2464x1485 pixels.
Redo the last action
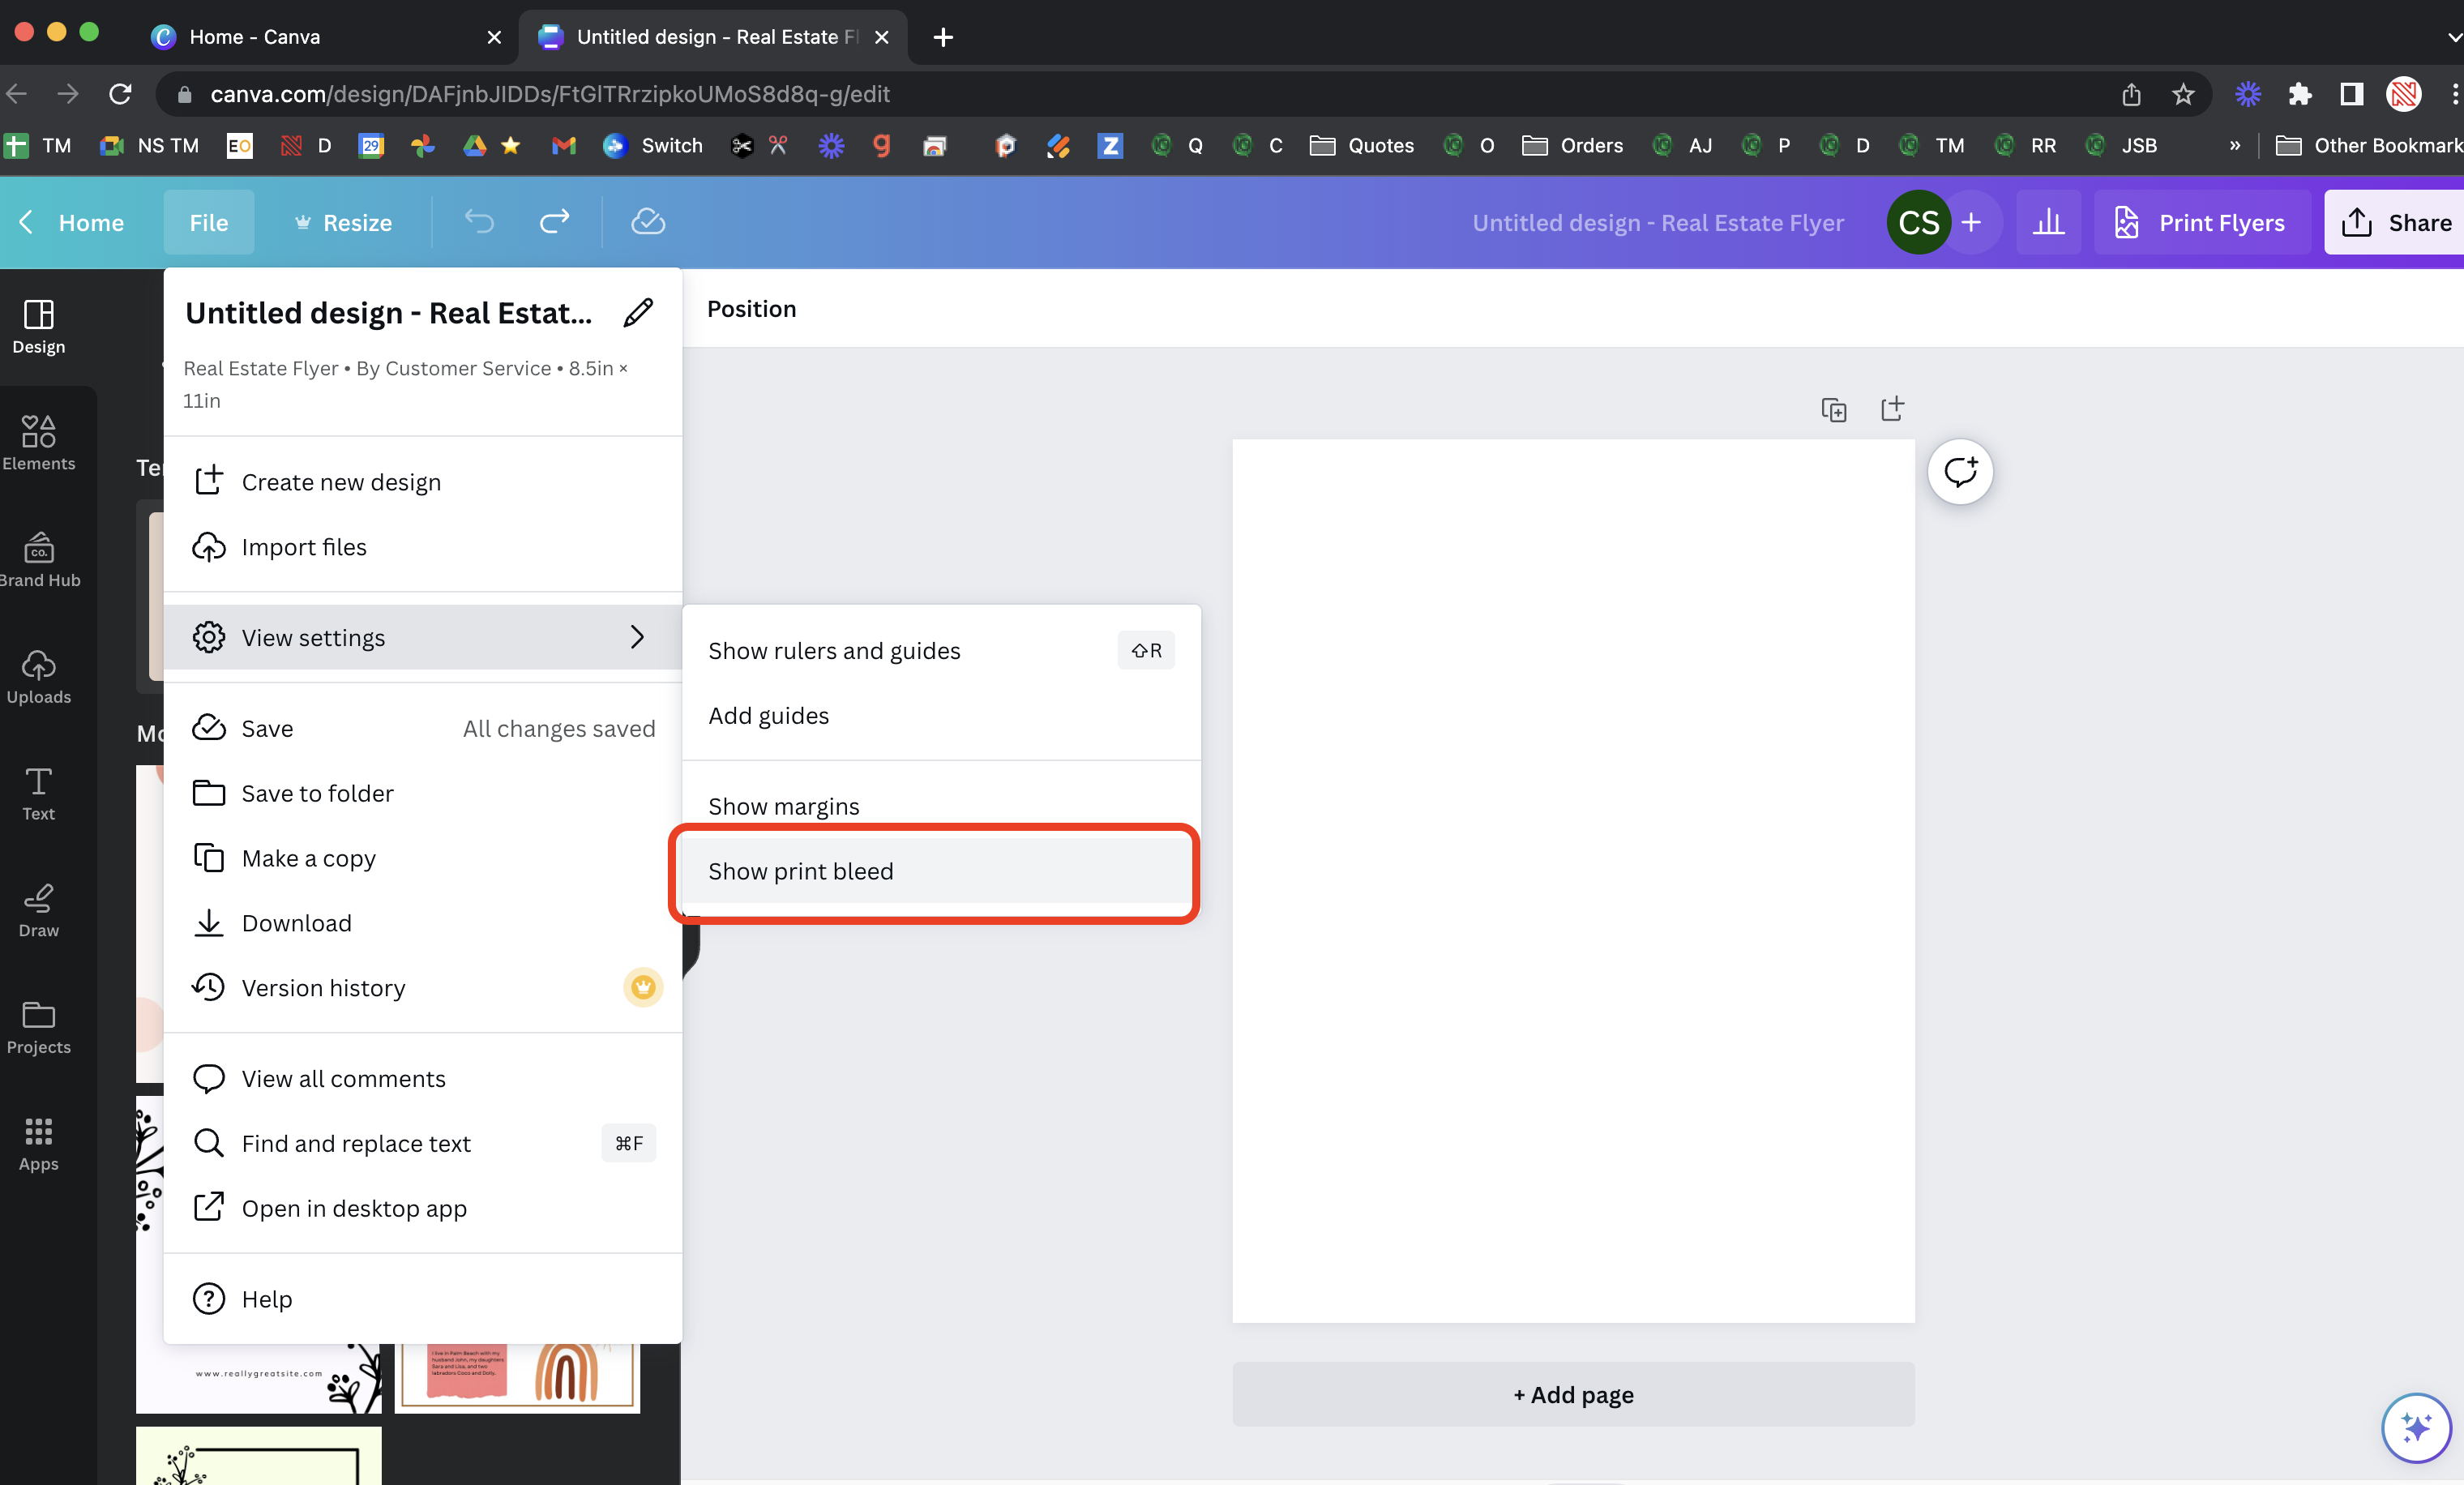555,222
